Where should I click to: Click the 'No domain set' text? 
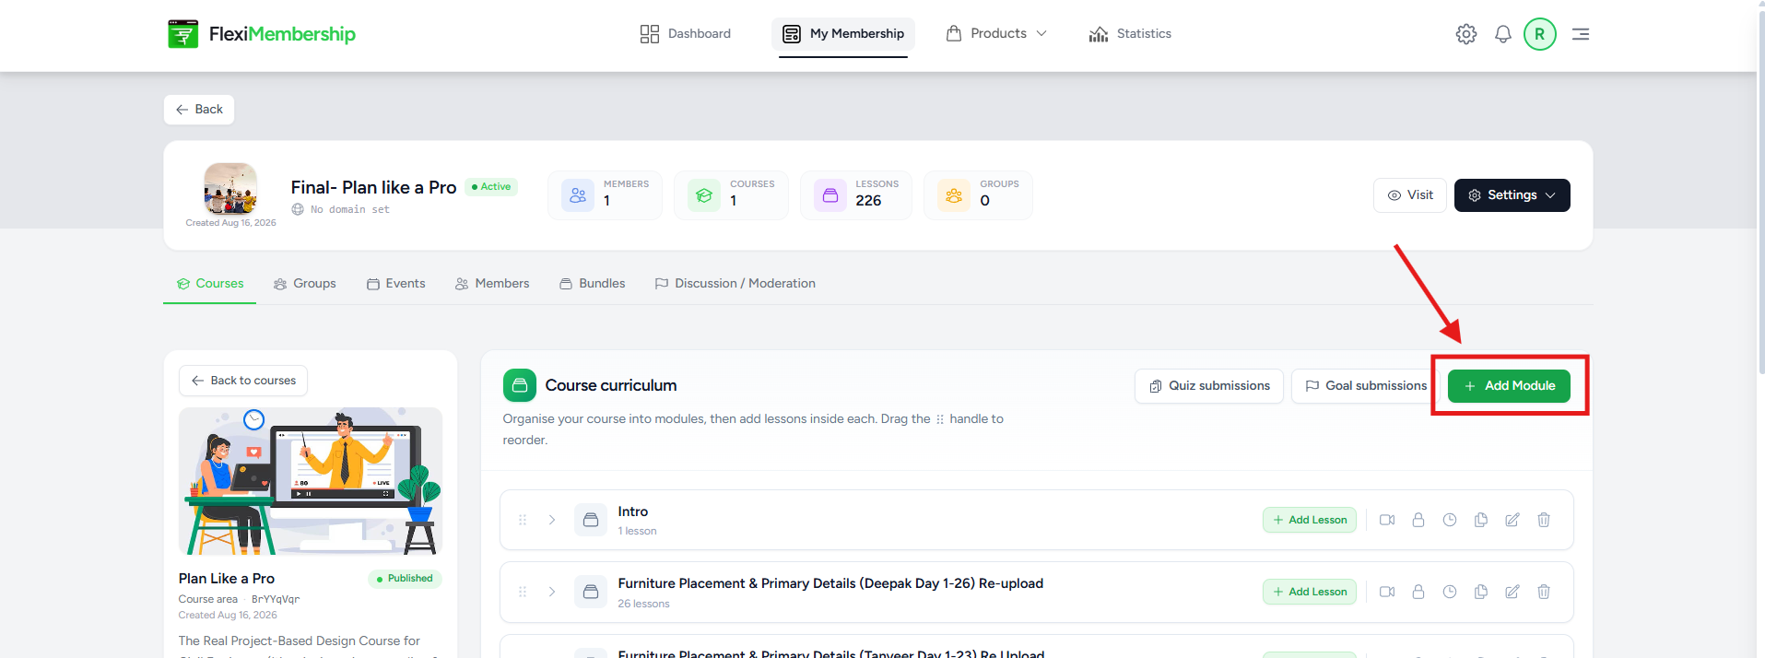(x=350, y=210)
